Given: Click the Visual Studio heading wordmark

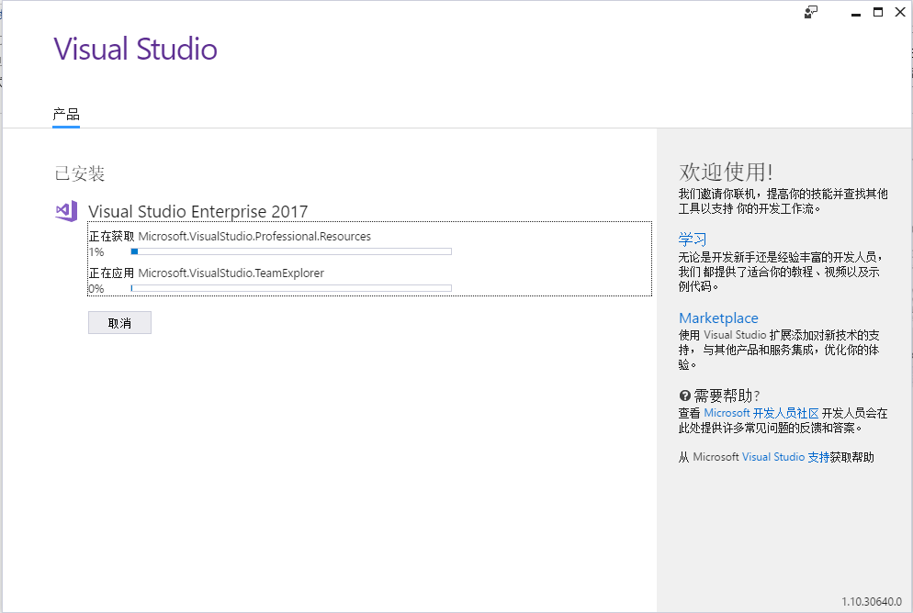Looking at the screenshot, I should click(135, 49).
